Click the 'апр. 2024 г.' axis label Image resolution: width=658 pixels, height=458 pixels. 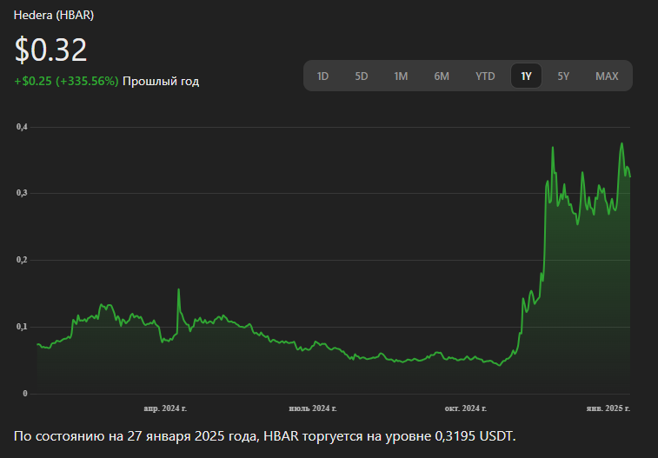click(165, 408)
